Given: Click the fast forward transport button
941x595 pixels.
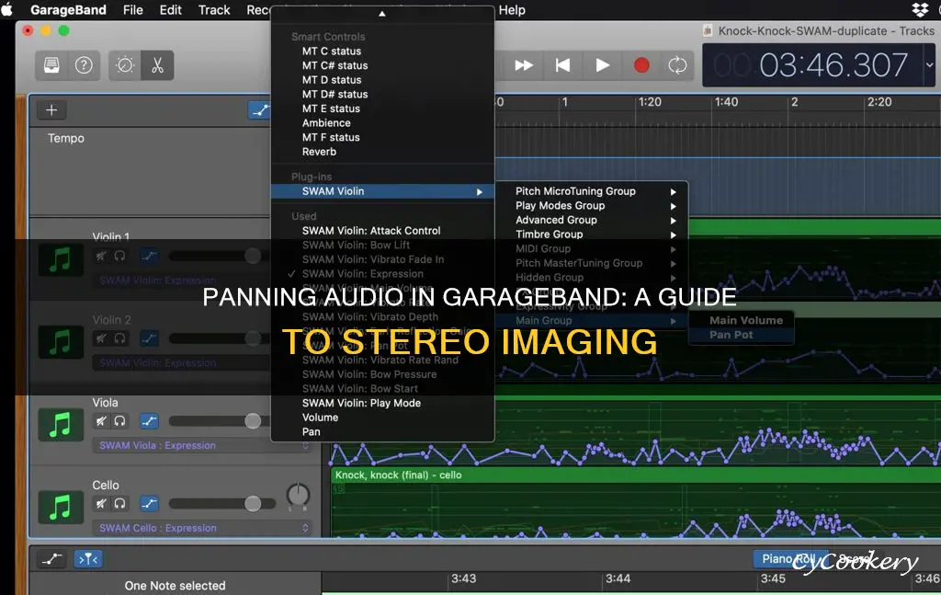Looking at the screenshot, I should pyautogui.click(x=523, y=65).
